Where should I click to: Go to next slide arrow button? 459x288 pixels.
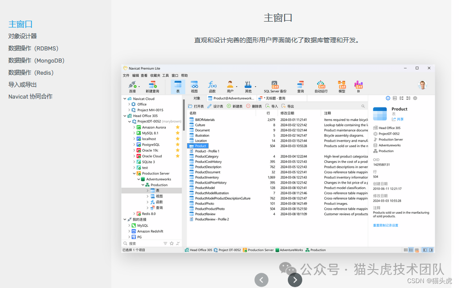[295, 280]
